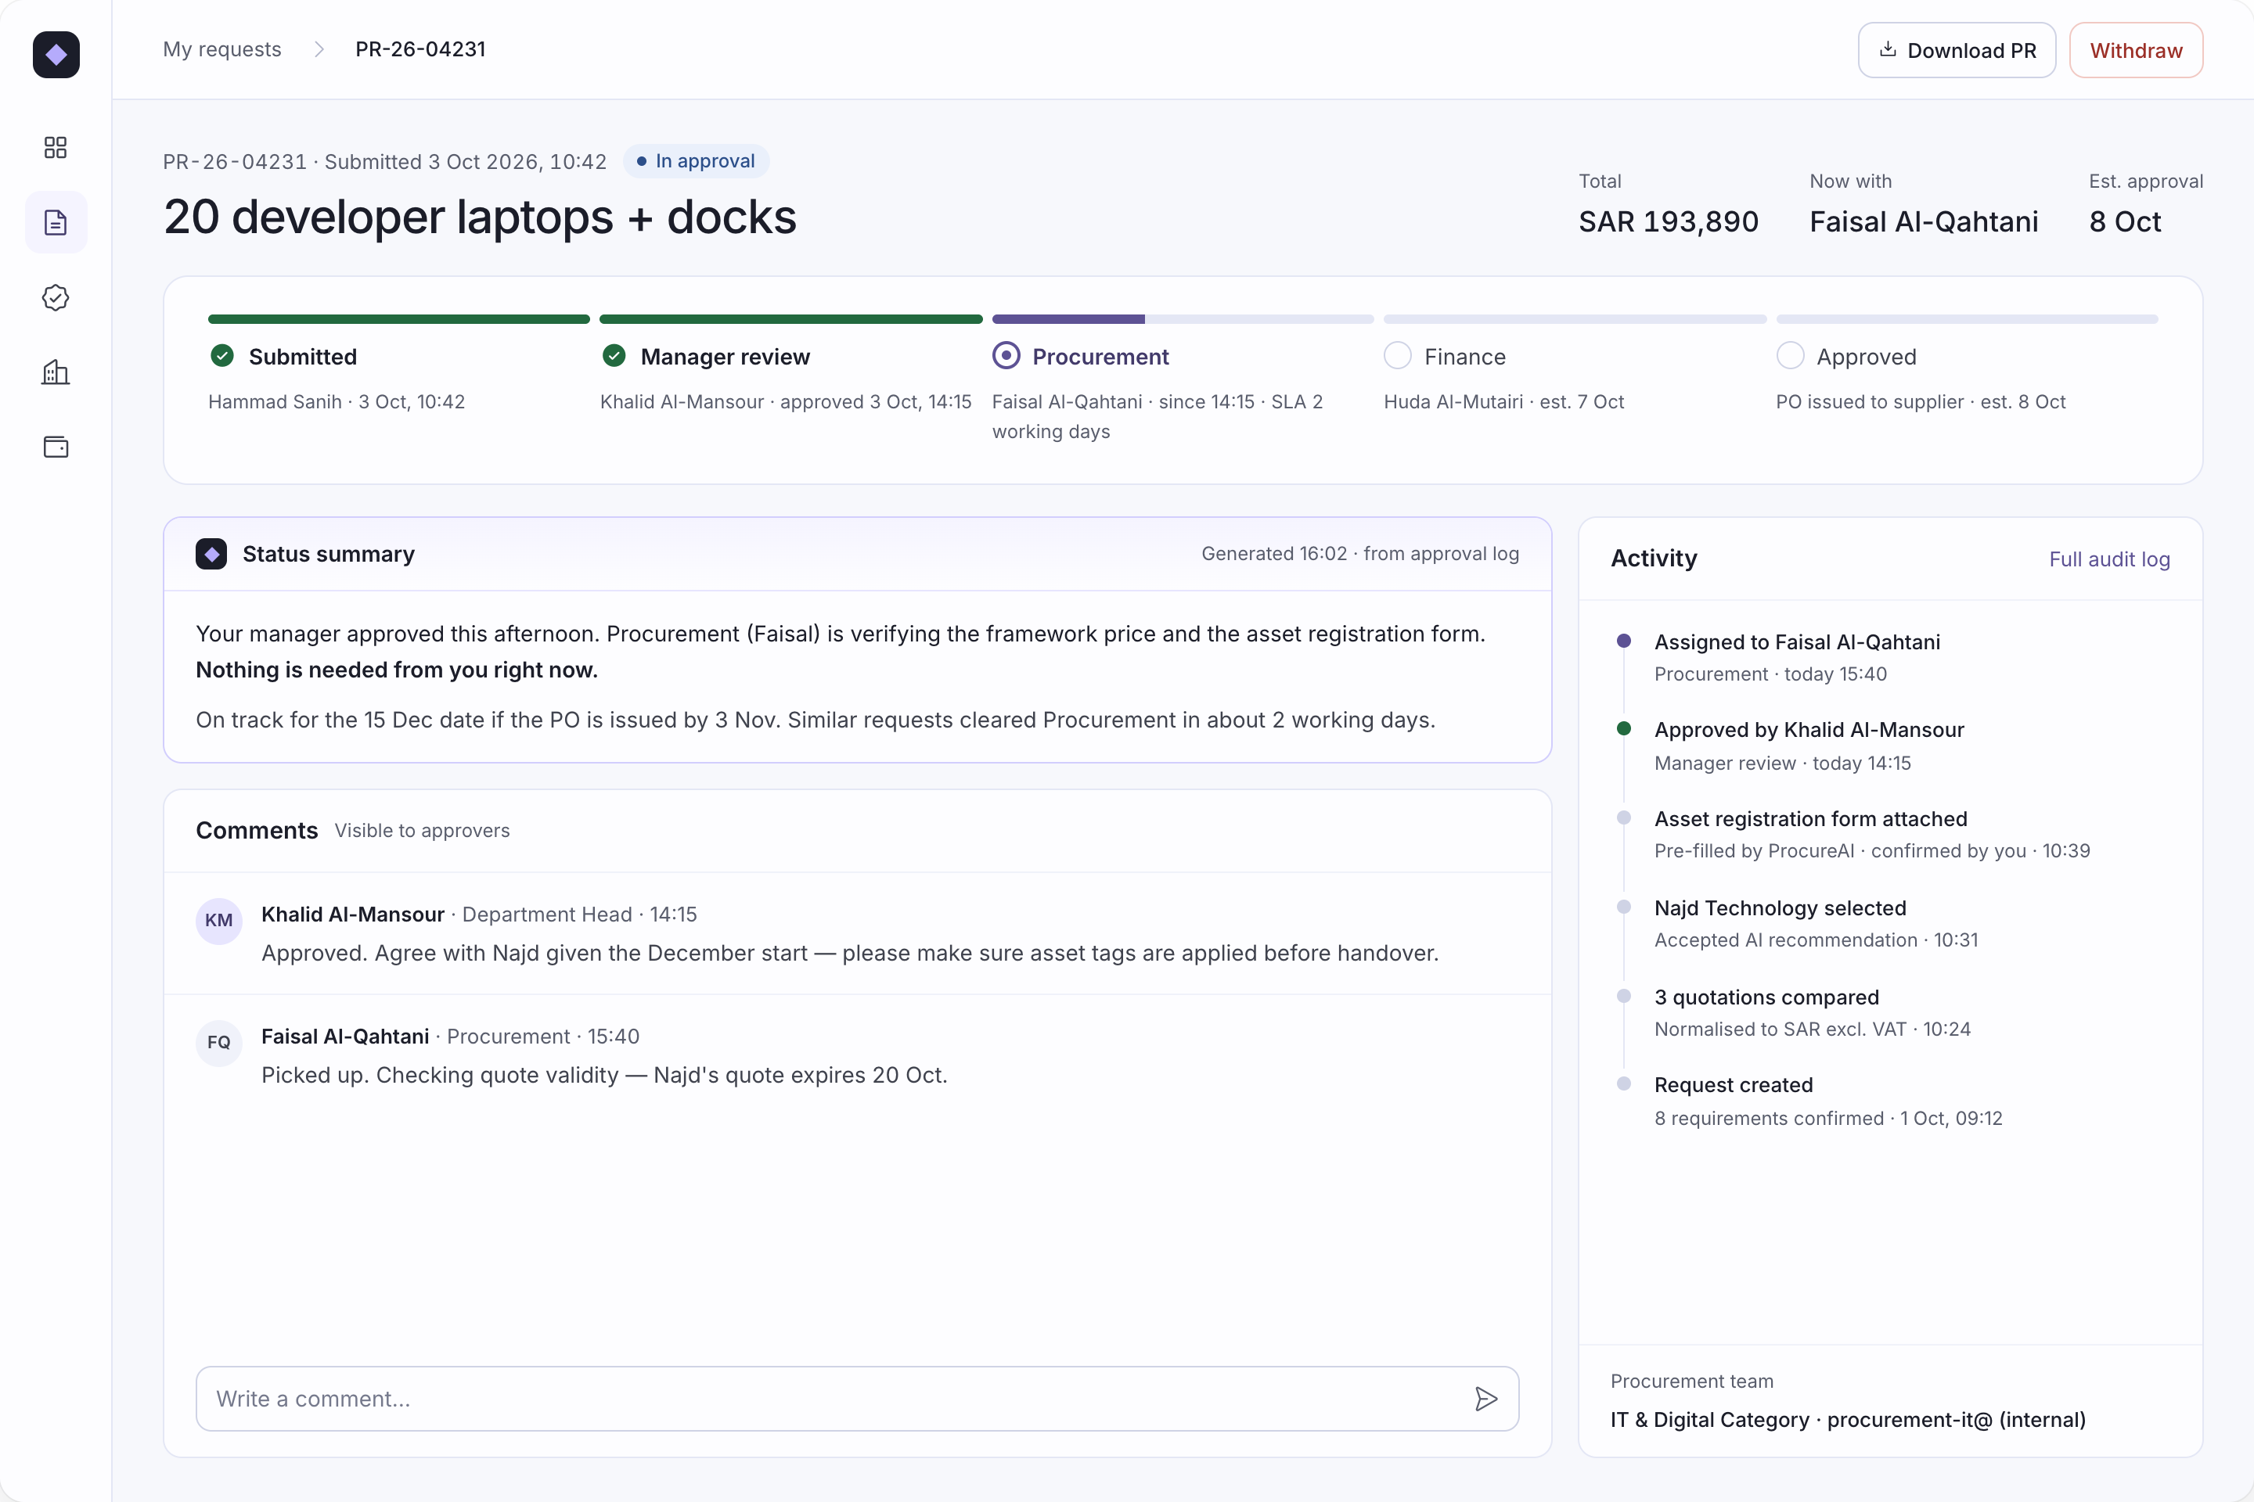Screen dimensions: 2254x1502
Task: Open the dashboard grid icon in sidebar
Action: pos(56,148)
